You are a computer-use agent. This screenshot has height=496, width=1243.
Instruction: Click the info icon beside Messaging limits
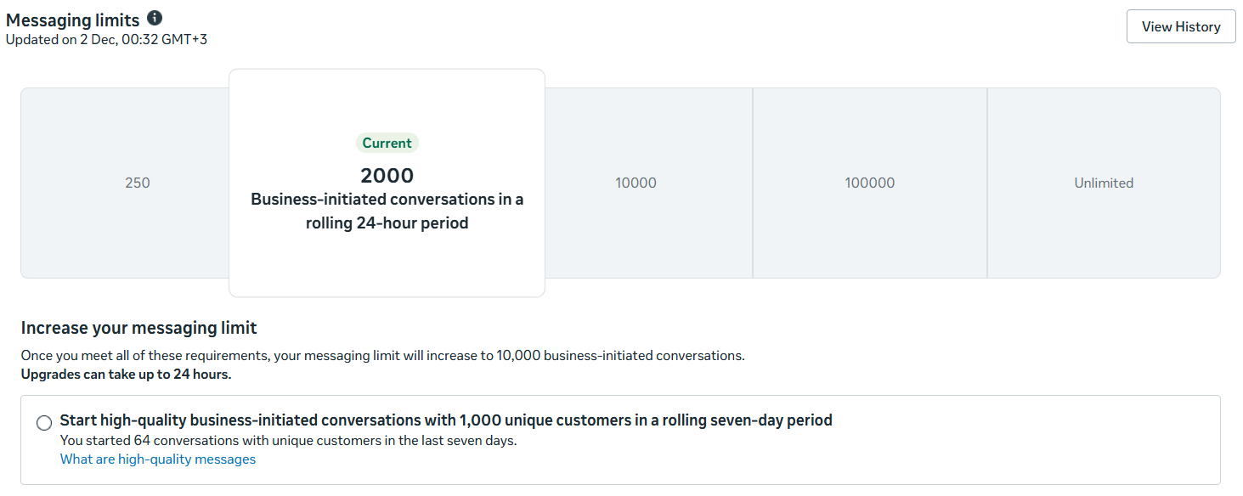[x=155, y=18]
